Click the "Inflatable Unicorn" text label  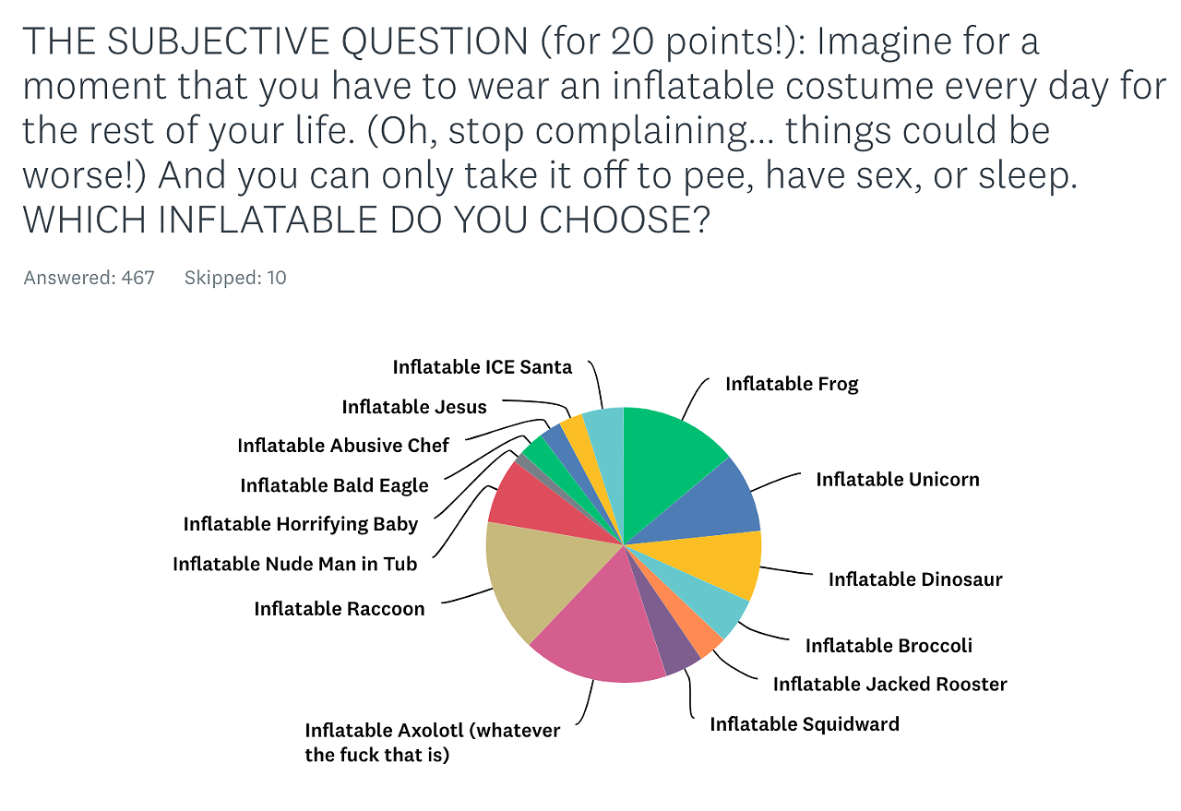(897, 480)
